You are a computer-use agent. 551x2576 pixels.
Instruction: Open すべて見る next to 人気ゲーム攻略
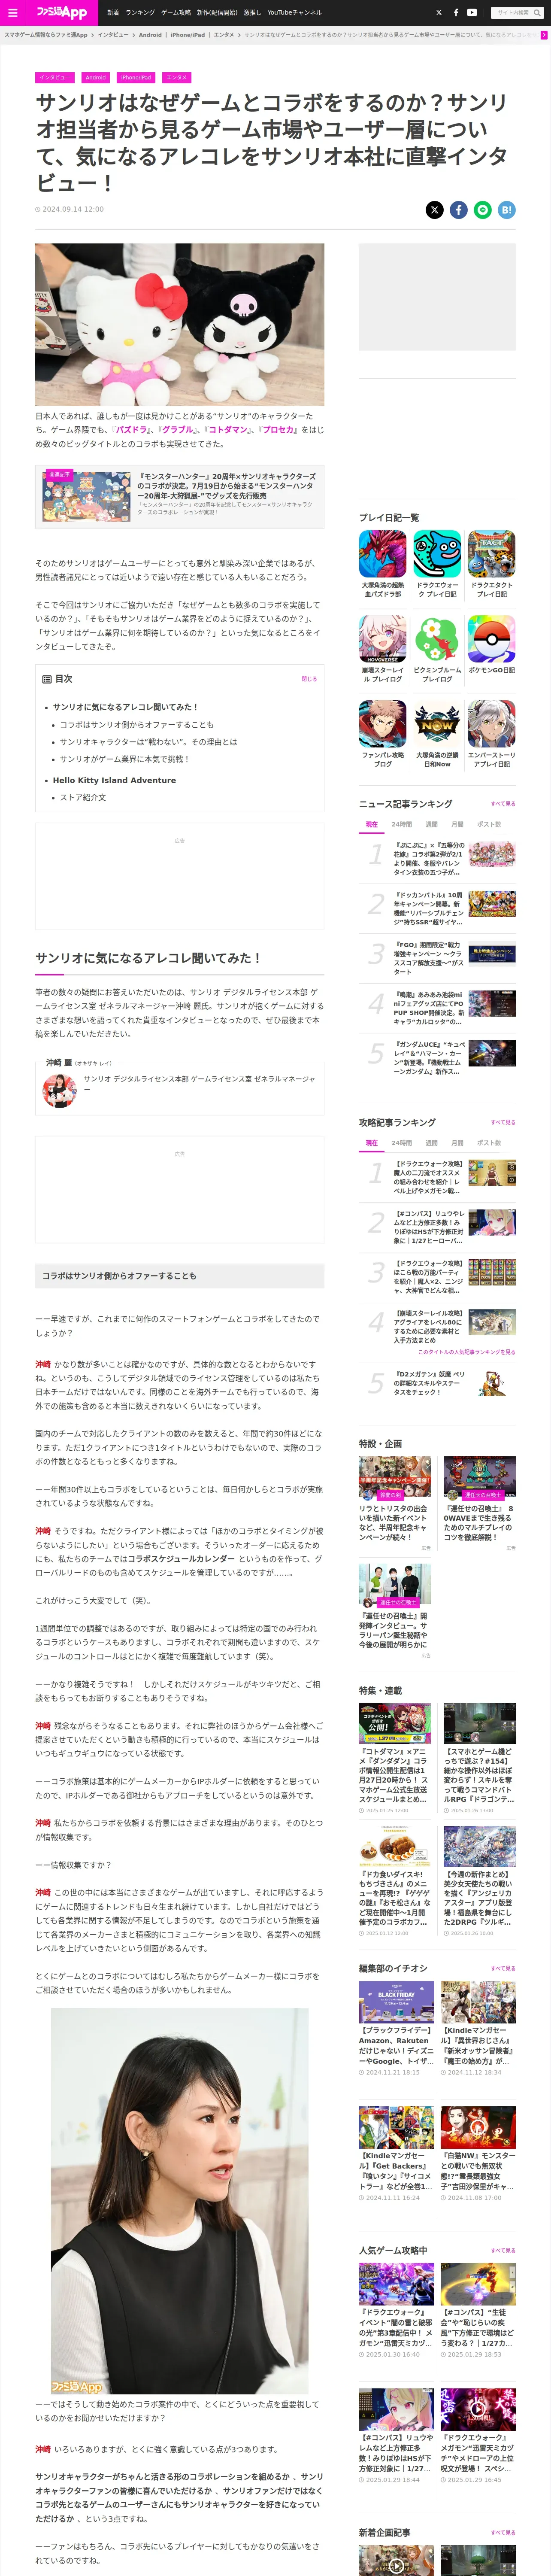click(x=503, y=2251)
